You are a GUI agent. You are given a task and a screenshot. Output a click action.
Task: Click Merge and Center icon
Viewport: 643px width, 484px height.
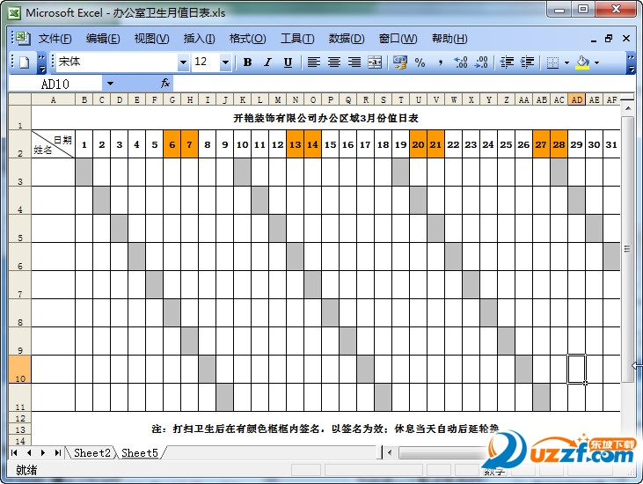click(x=375, y=62)
